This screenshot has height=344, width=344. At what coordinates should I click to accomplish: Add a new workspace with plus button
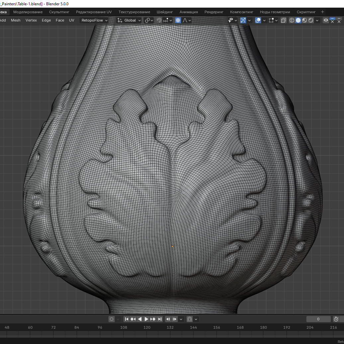click(x=322, y=12)
